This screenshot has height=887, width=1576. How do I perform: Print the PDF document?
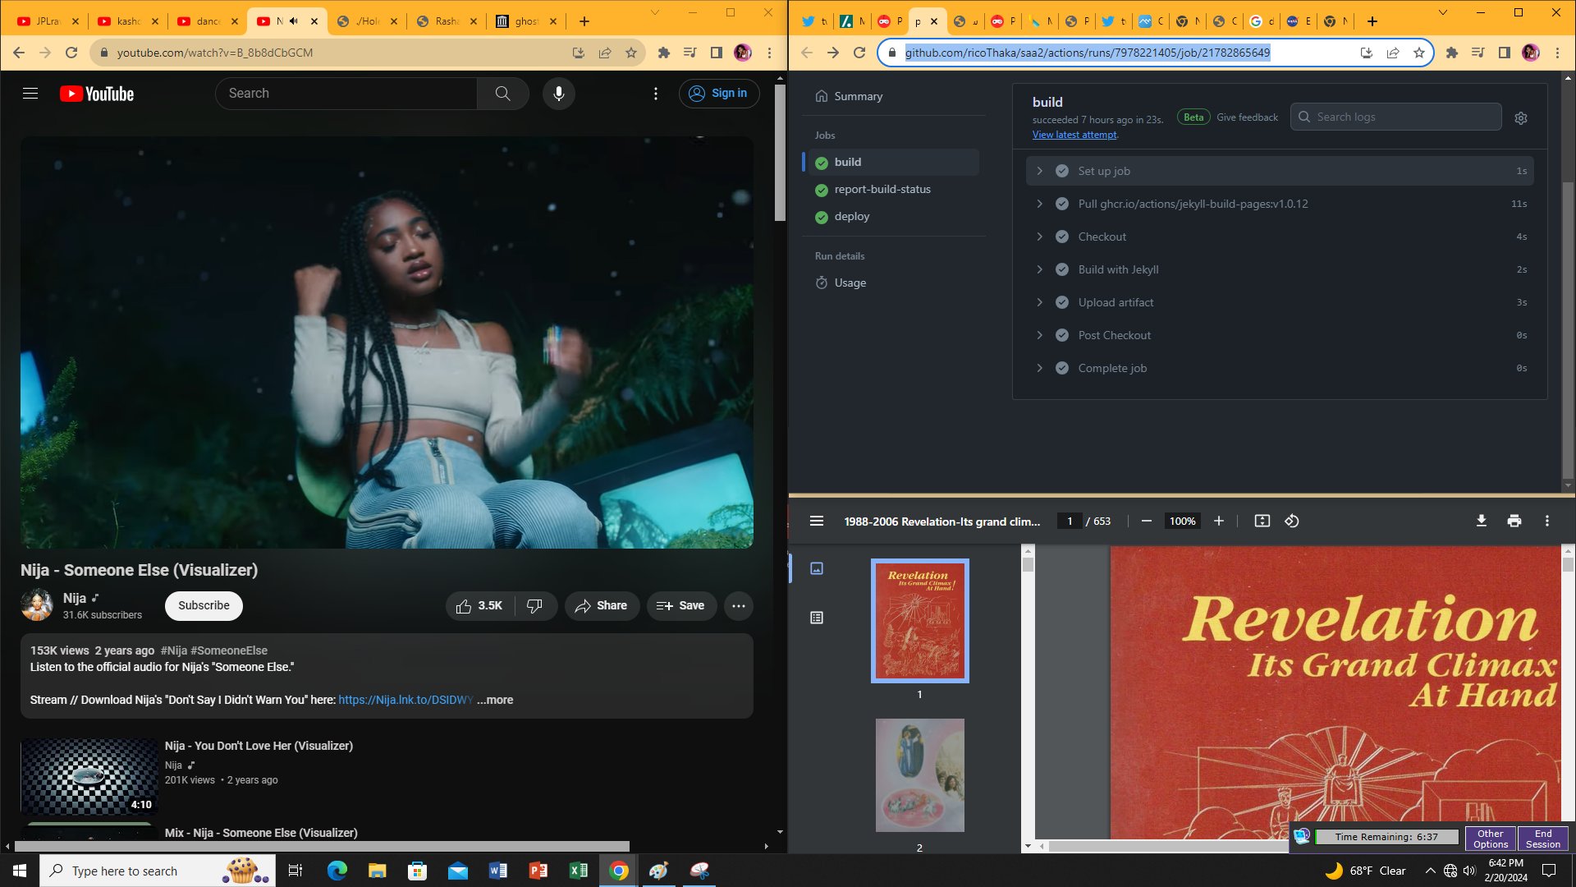(x=1514, y=521)
